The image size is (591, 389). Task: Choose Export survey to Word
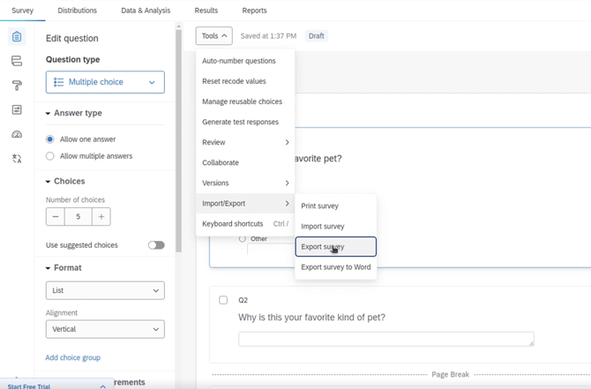point(336,267)
